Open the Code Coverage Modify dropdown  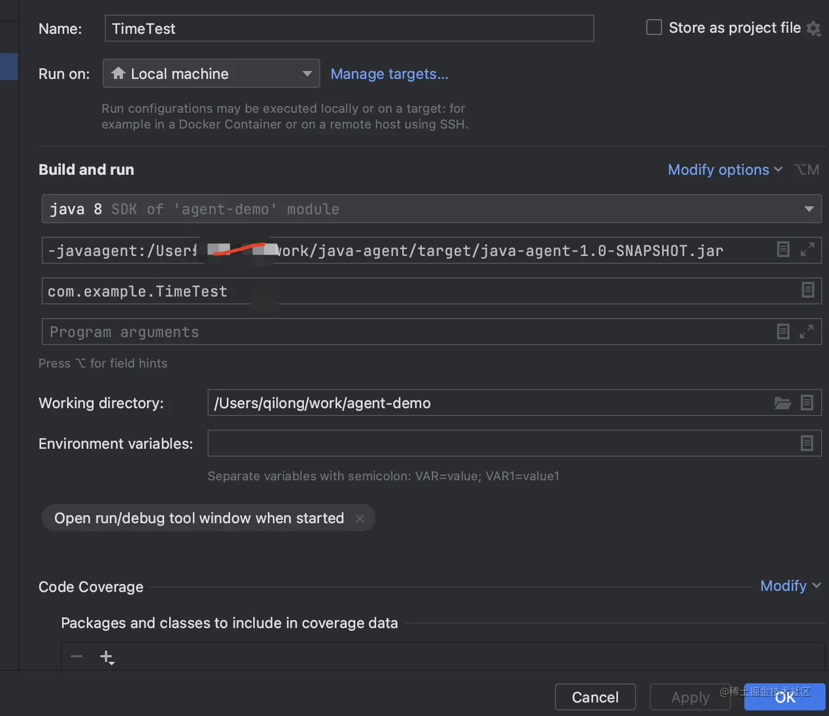(790, 586)
